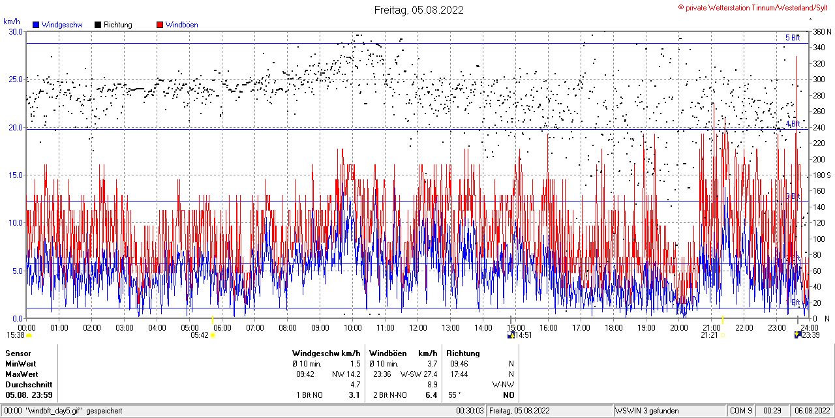Screen dimensions: 835x418
Task: Click the 5.0 value on speed axis
Action: point(18,271)
